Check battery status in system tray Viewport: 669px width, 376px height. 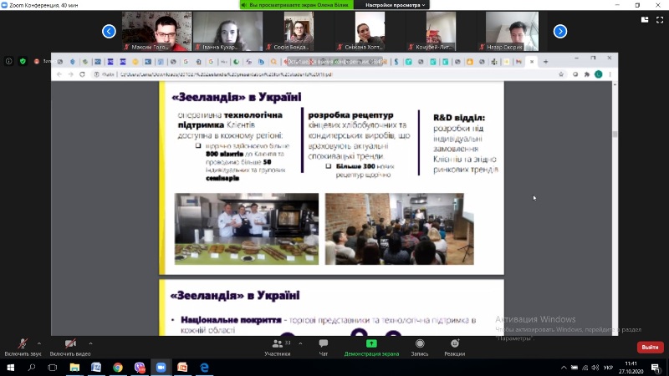(575, 368)
